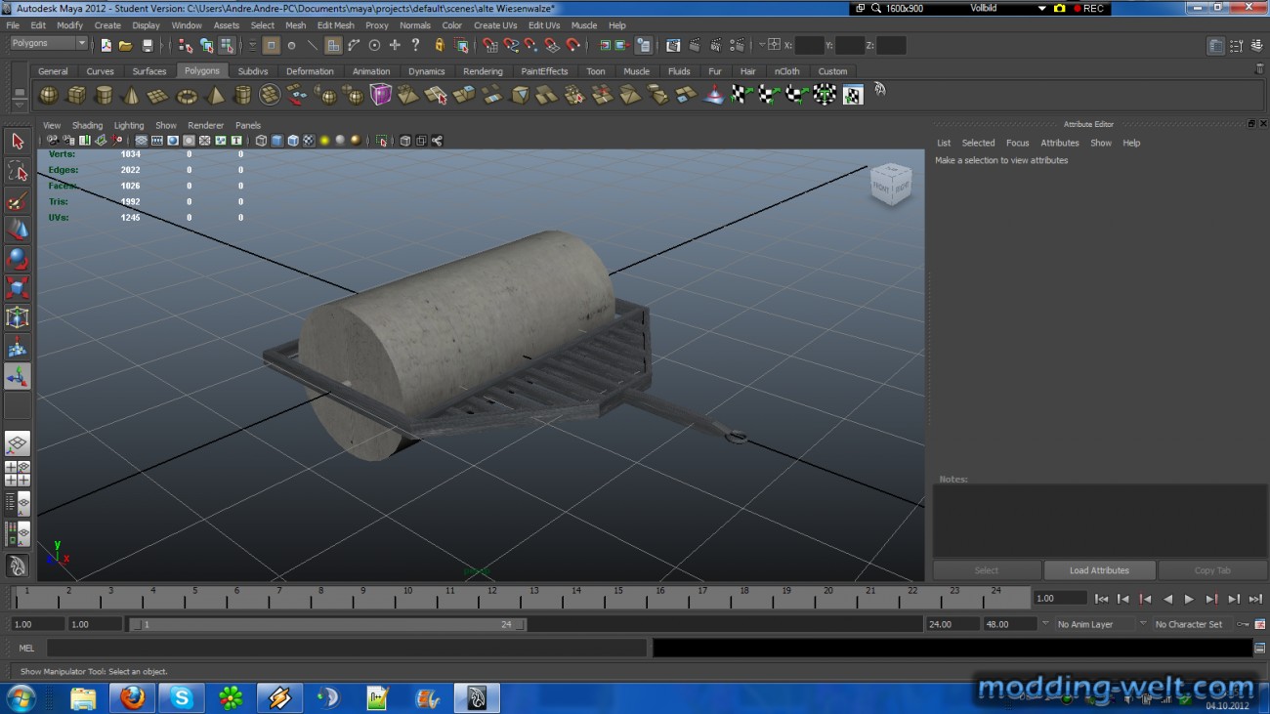Create a polygon cone from shelf
This screenshot has width=1270, height=714.
click(x=130, y=95)
